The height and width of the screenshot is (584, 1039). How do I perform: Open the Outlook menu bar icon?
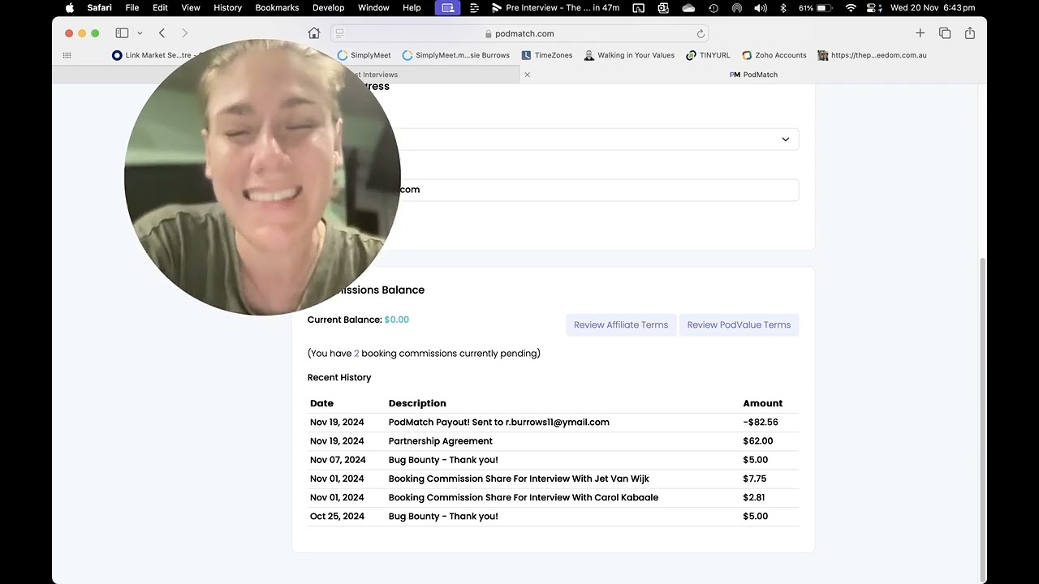pyautogui.click(x=663, y=8)
